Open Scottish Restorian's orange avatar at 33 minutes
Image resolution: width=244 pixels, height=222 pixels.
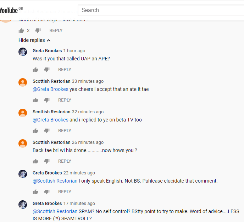click(23, 82)
